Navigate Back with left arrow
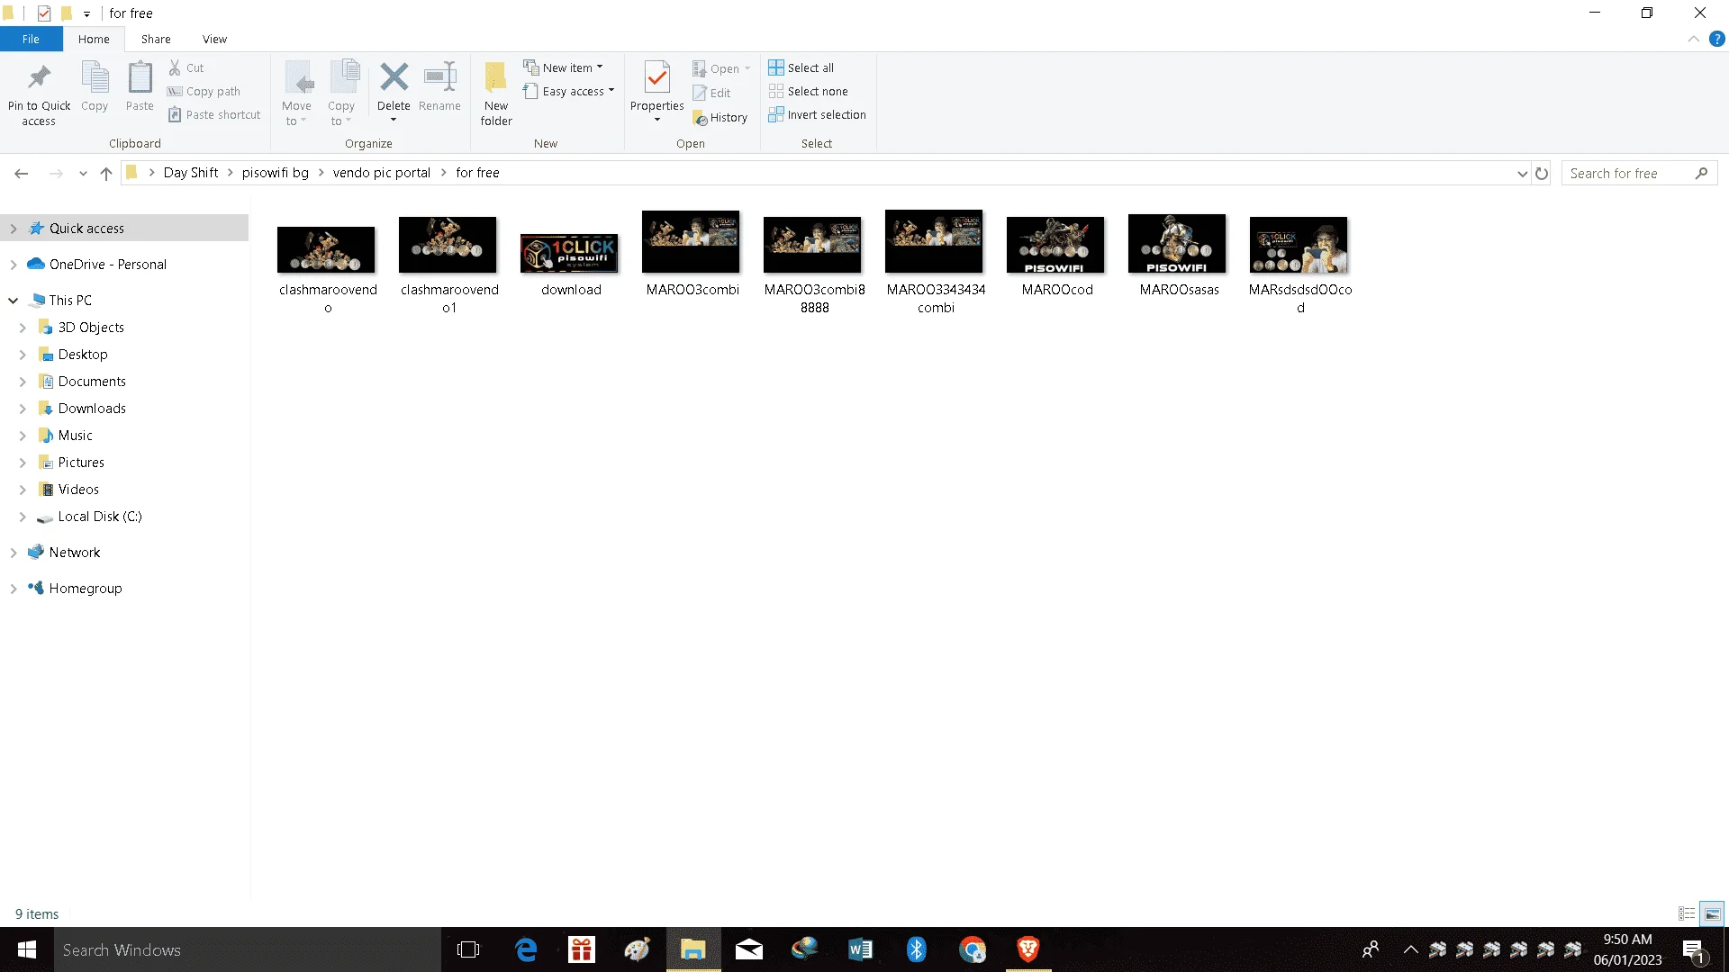The height and width of the screenshot is (972, 1729). (x=22, y=173)
